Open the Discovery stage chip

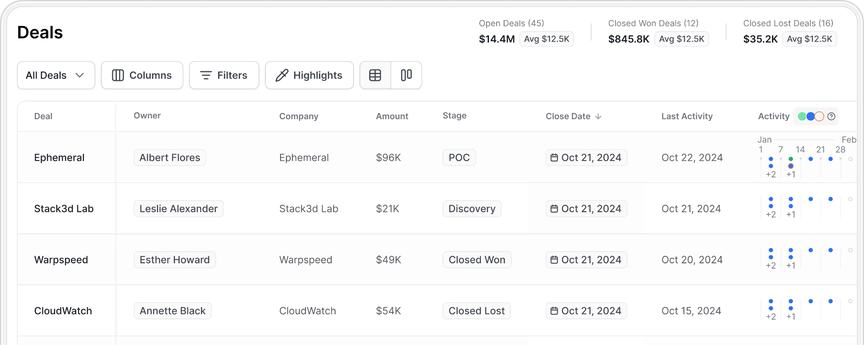(x=472, y=209)
